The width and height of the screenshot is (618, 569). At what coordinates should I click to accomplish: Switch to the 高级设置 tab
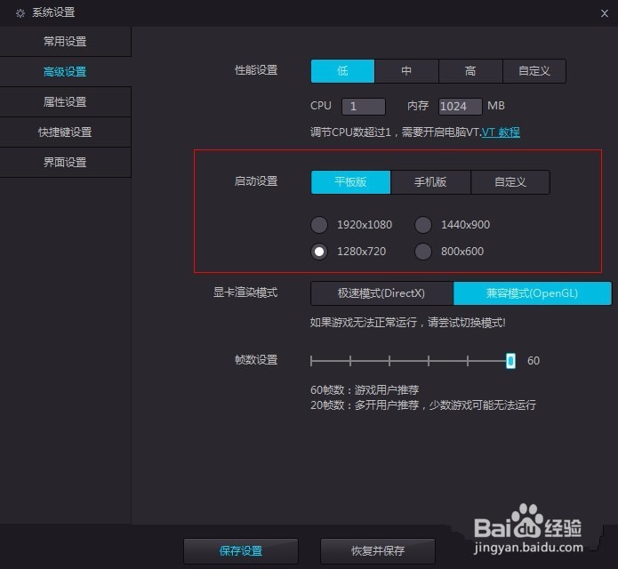[65, 72]
